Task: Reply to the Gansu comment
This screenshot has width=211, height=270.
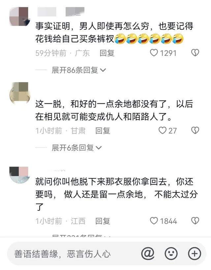Action: pyautogui.click(x=103, y=131)
